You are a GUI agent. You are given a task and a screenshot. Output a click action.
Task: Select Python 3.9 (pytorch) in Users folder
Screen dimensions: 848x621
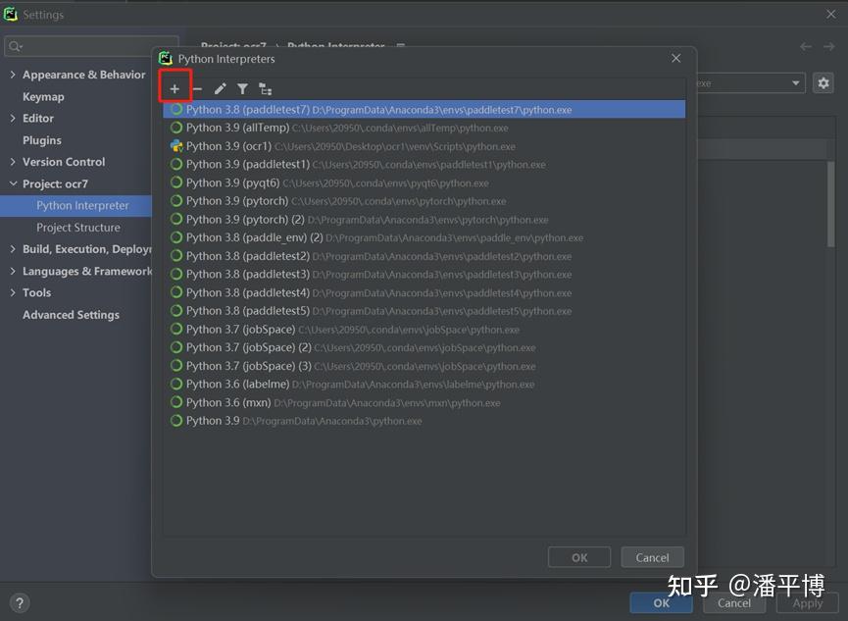(x=424, y=201)
